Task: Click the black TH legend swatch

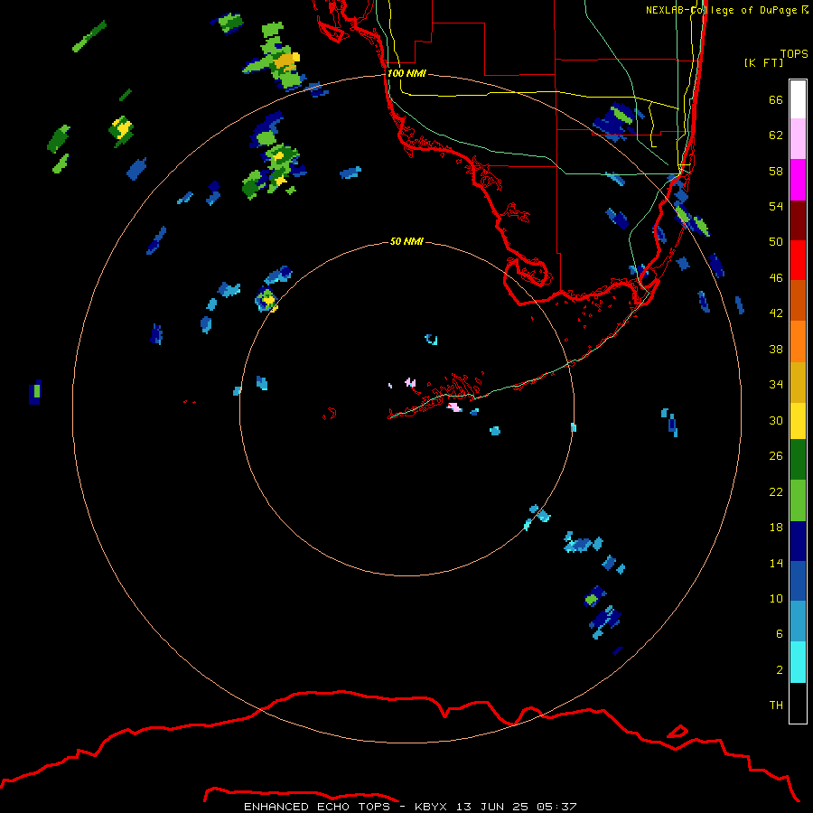Action: (798, 703)
